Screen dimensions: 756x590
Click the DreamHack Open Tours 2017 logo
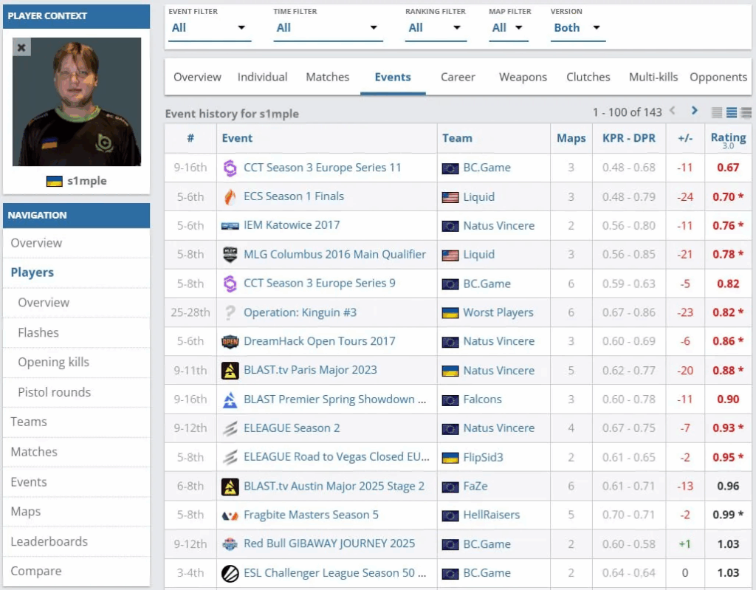click(x=230, y=342)
